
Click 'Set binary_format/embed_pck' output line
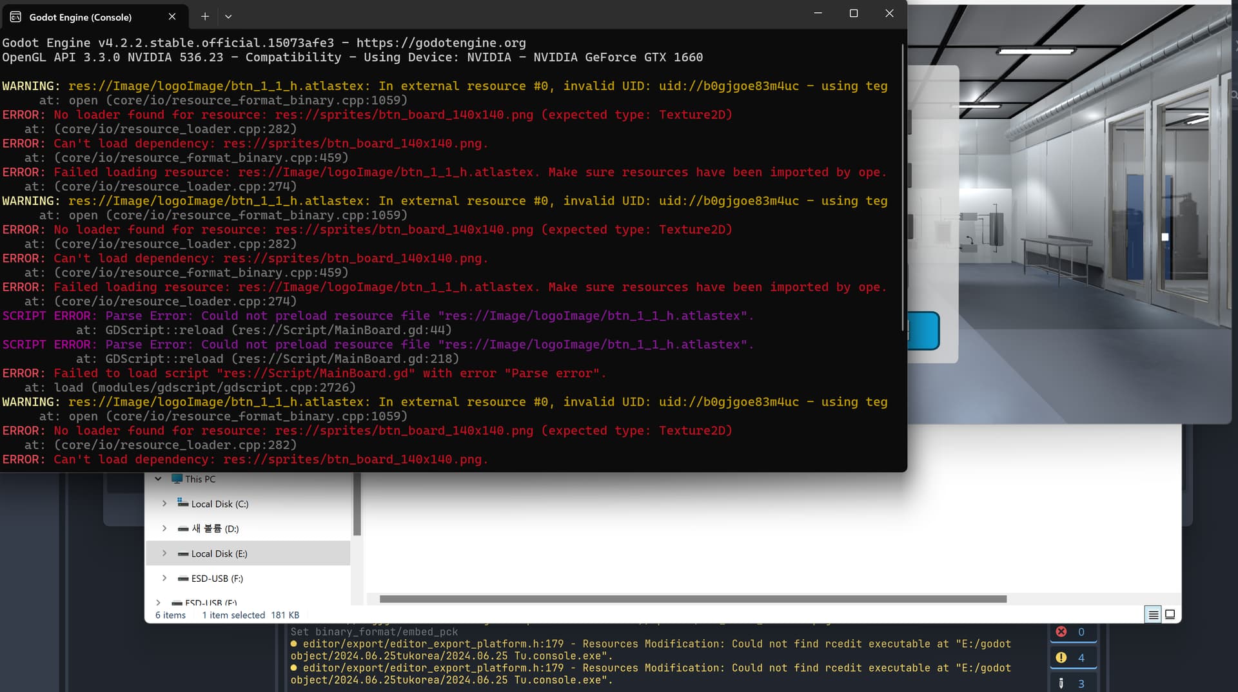tap(374, 632)
